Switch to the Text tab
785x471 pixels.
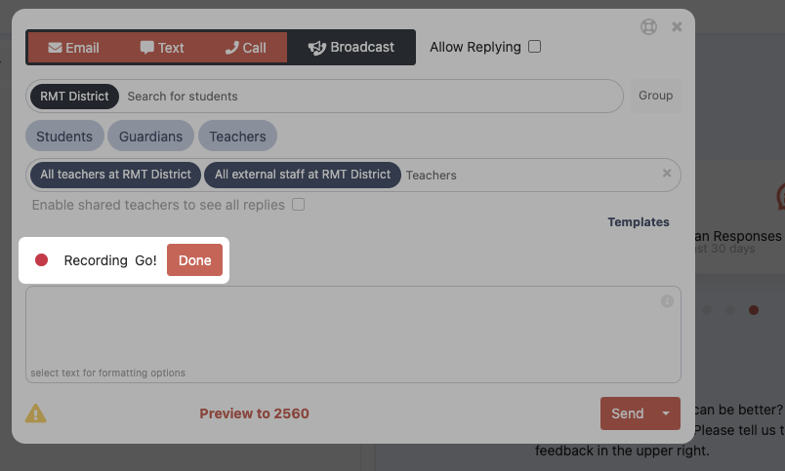162,48
